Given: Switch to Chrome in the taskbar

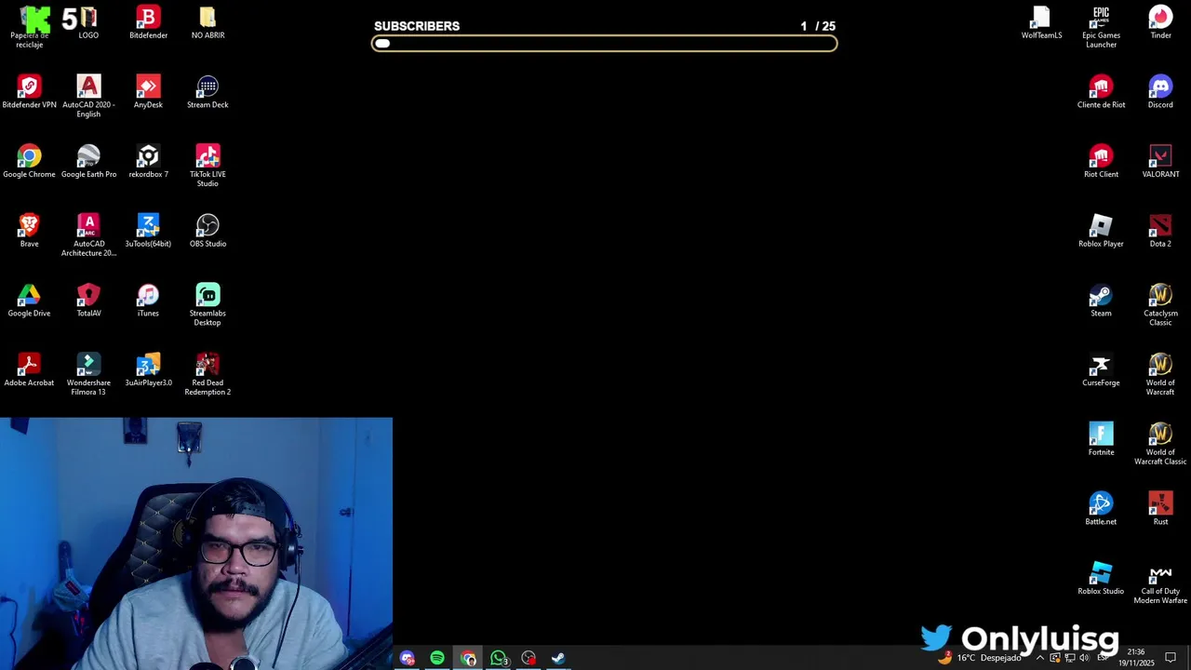Looking at the screenshot, I should point(468,658).
